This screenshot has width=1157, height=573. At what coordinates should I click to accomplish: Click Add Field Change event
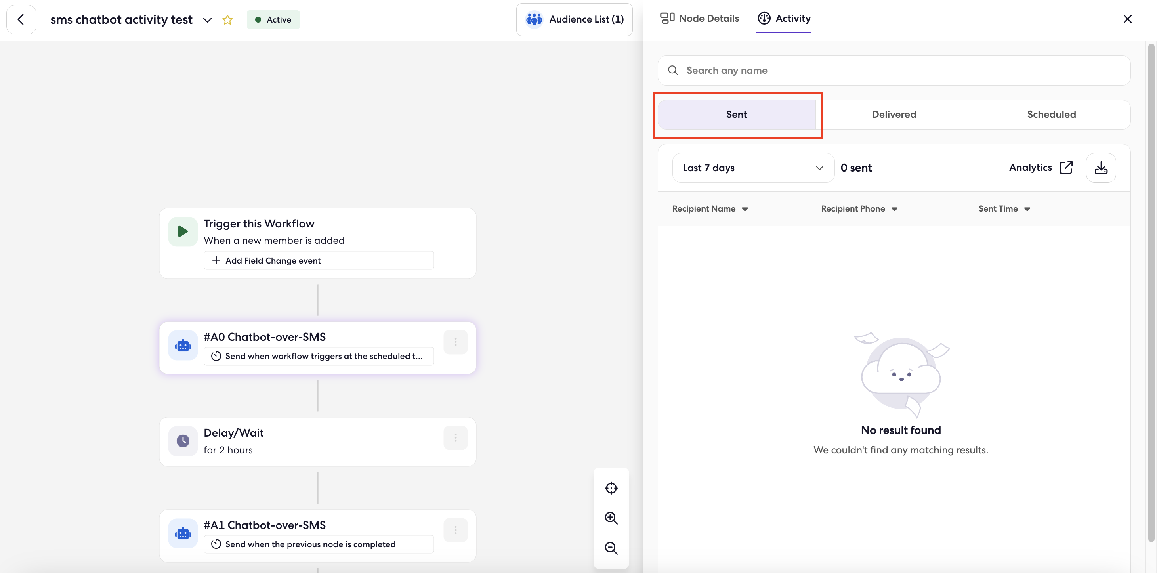click(x=319, y=260)
